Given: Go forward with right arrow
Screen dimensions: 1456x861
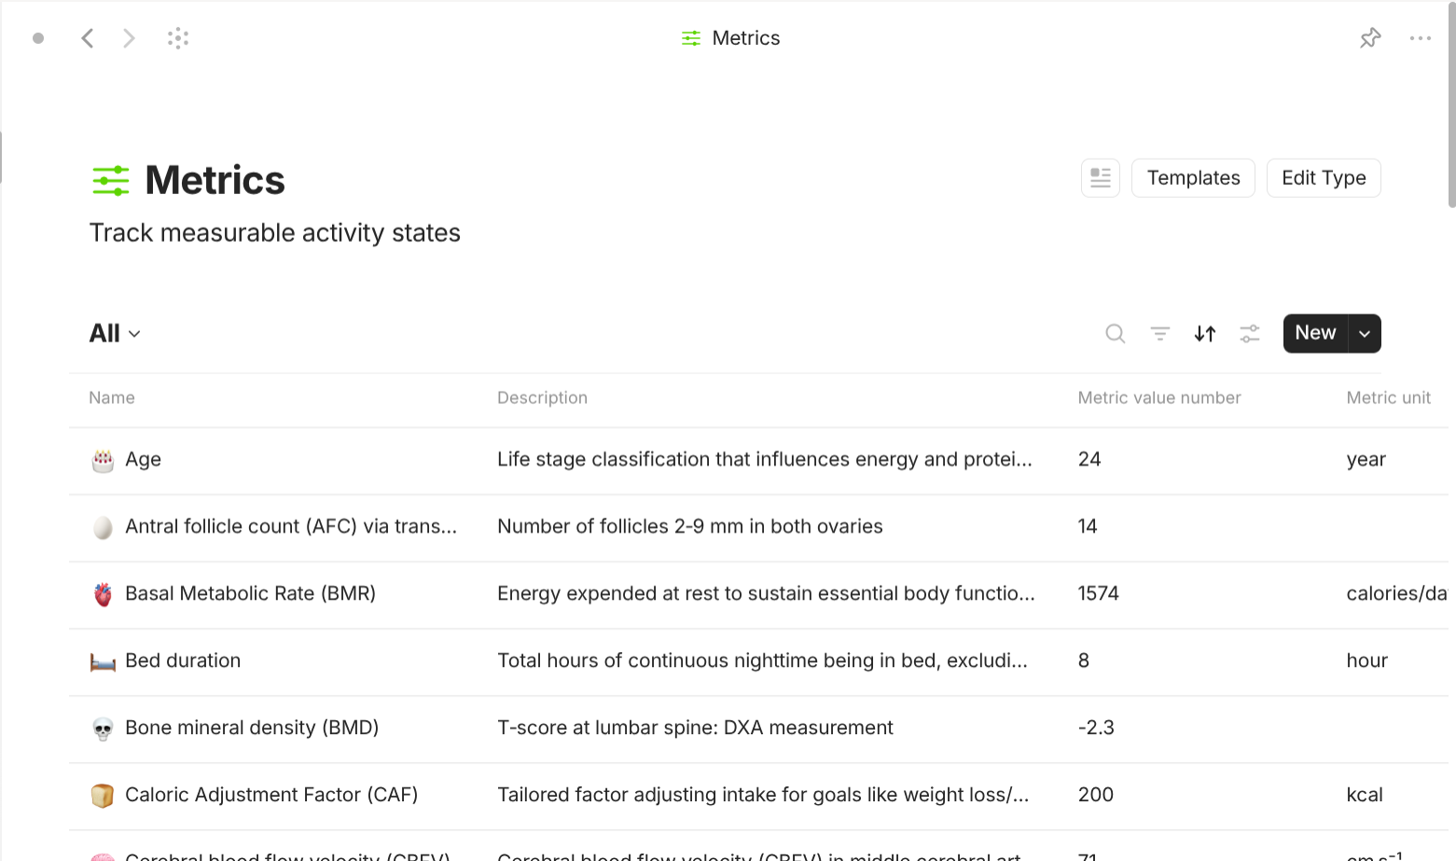Looking at the screenshot, I should click(x=129, y=38).
